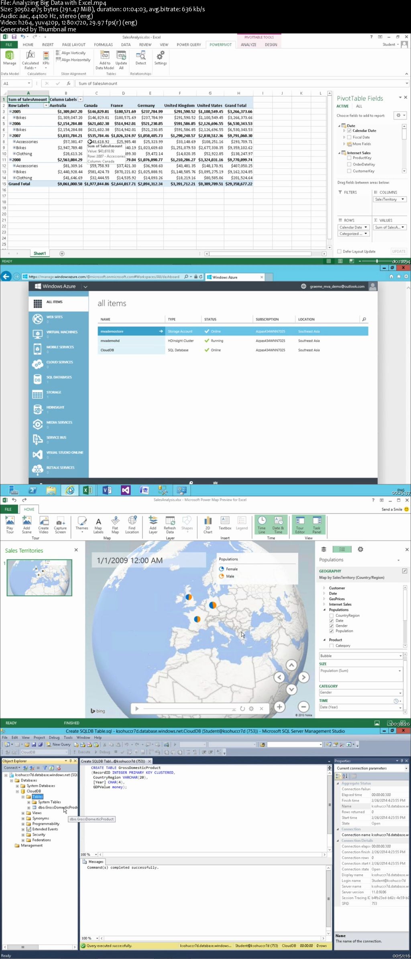411x959 pixels.
Task: Open PowerPivot Settings icon
Action: point(161,58)
